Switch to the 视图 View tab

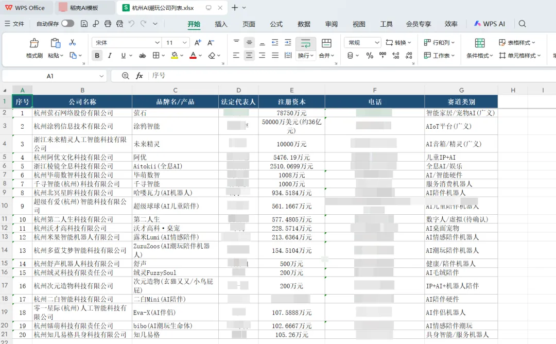point(359,24)
